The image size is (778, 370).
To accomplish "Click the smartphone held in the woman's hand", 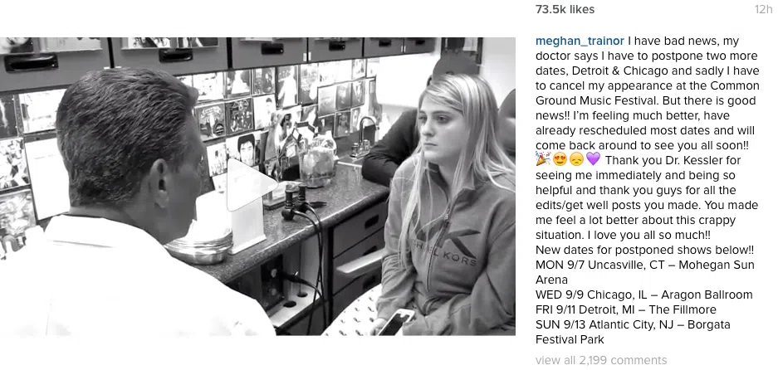I will [396, 322].
